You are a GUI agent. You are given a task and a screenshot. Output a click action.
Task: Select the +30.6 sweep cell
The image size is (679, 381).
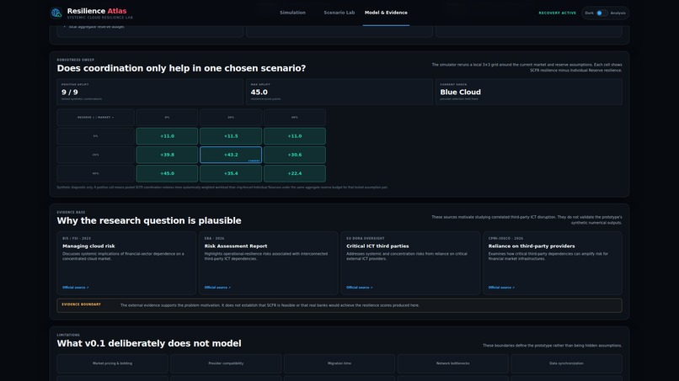tap(295, 155)
